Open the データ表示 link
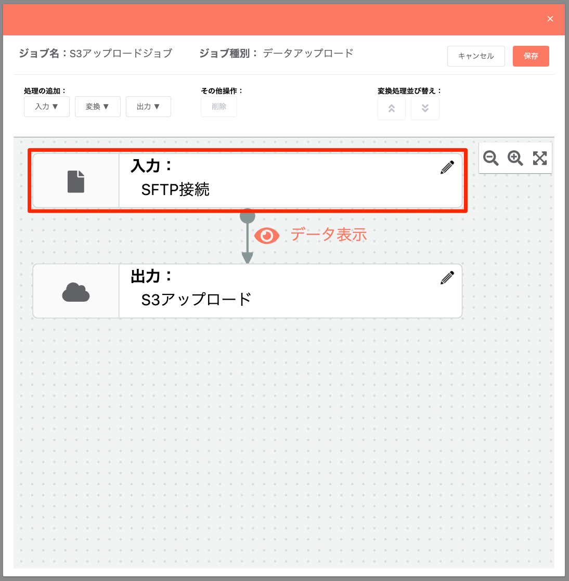Image resolution: width=569 pixels, height=581 pixels. (329, 235)
